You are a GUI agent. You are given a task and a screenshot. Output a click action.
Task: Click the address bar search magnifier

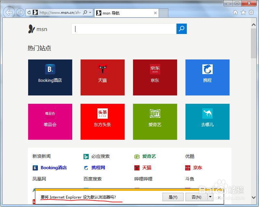(85, 12)
